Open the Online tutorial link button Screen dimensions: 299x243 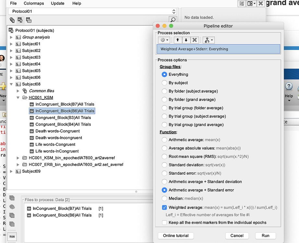(176, 236)
